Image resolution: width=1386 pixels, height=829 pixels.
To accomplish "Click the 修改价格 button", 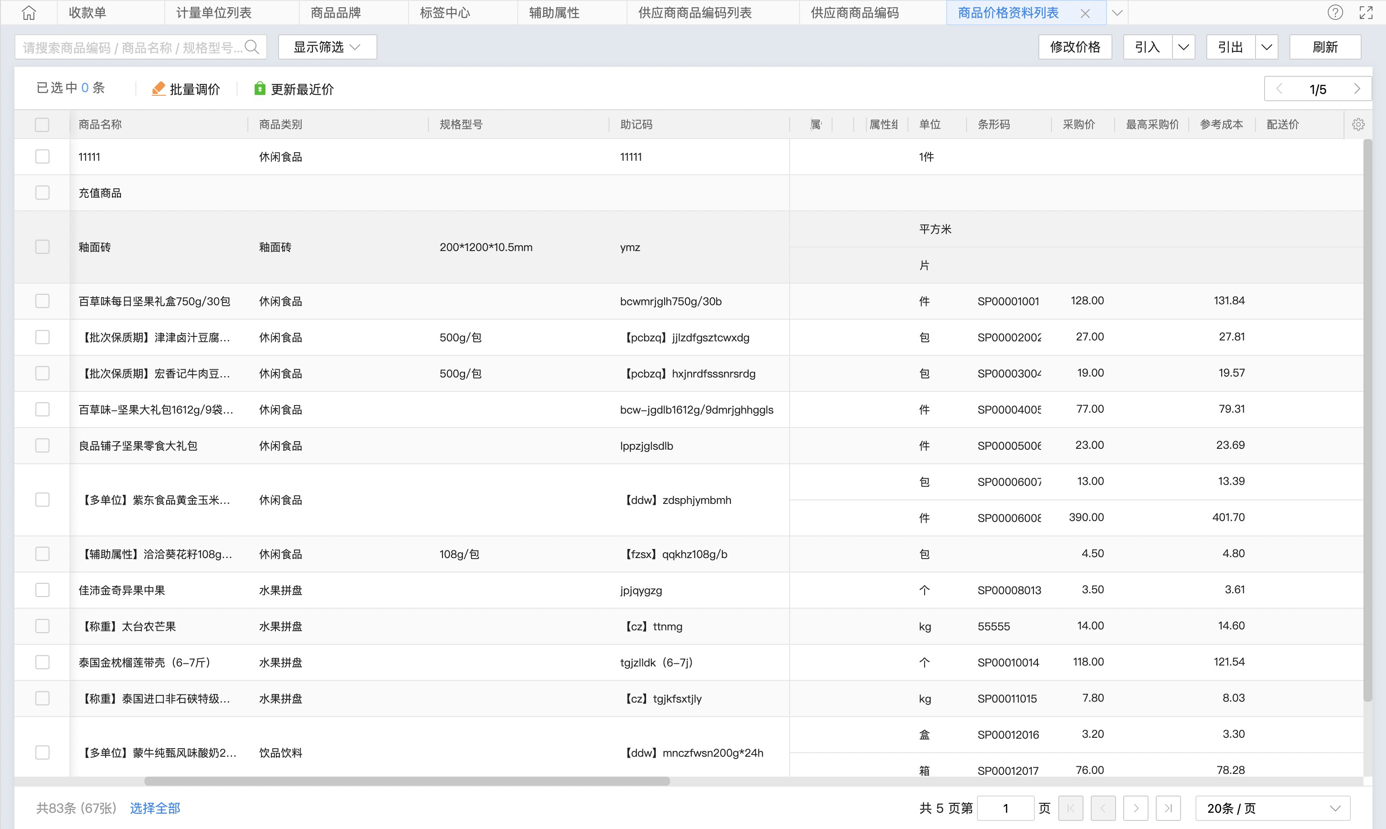I will pos(1075,47).
